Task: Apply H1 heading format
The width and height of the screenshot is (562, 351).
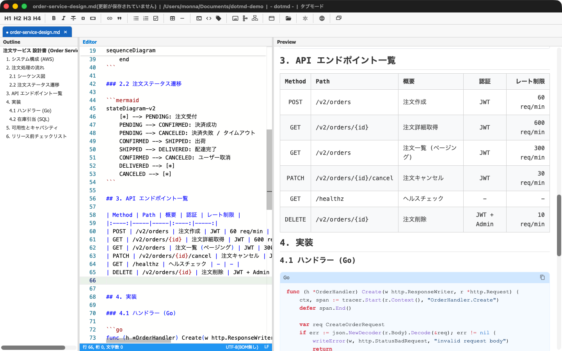Action: click(8, 18)
